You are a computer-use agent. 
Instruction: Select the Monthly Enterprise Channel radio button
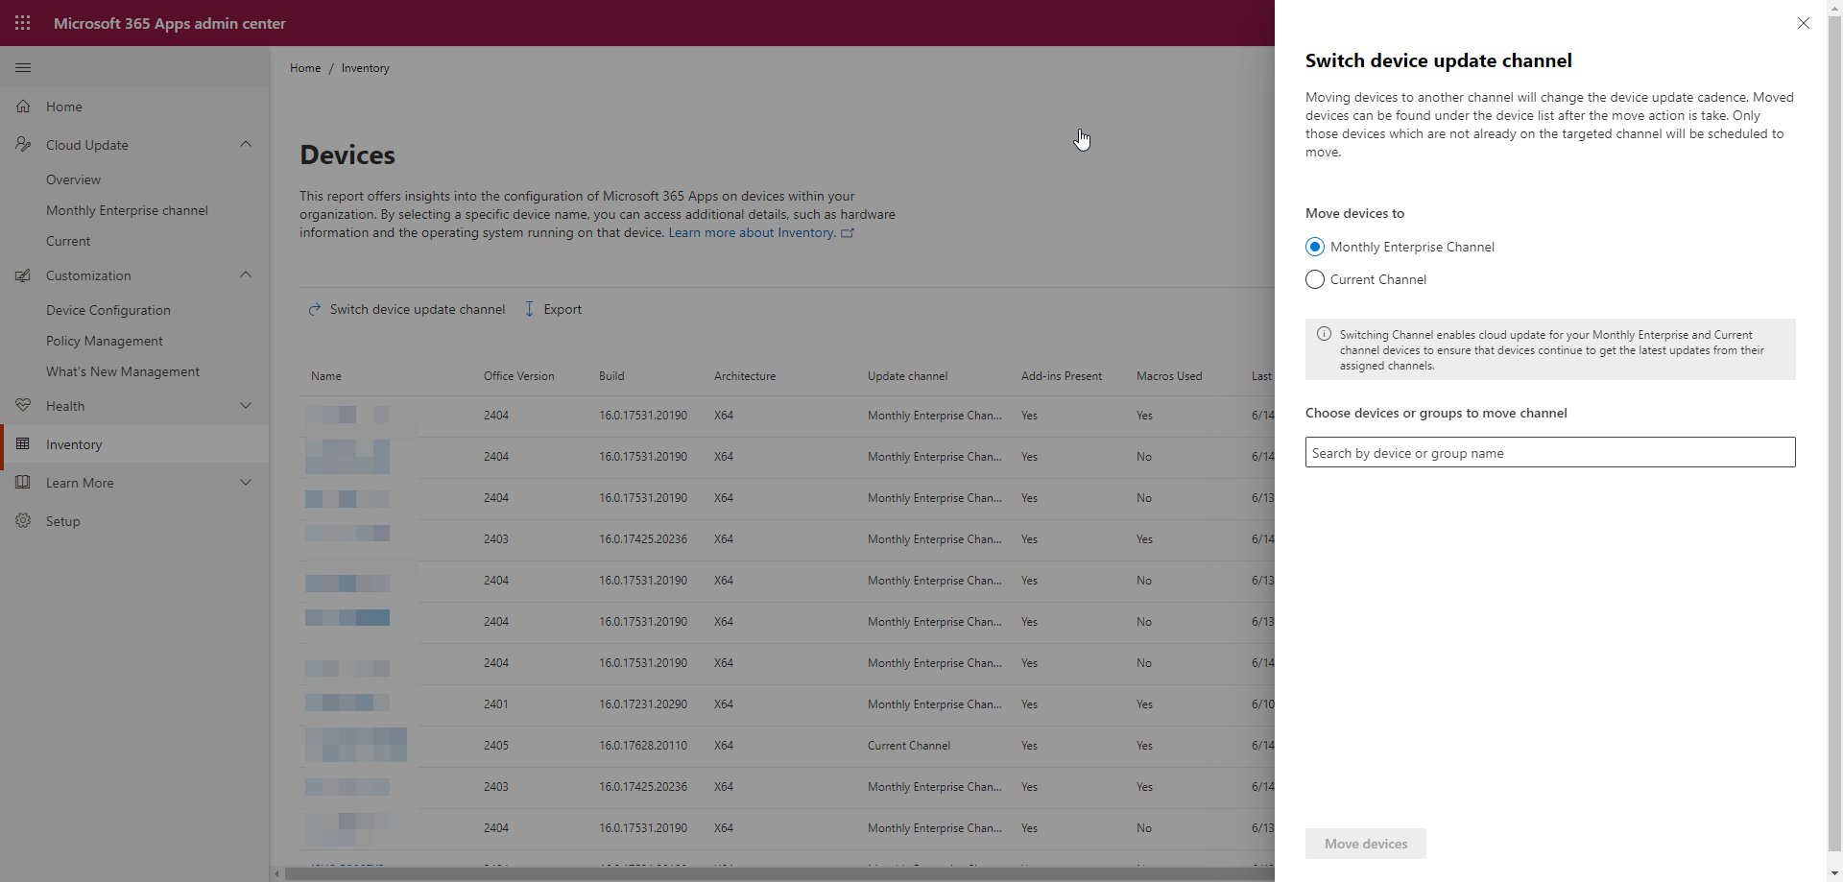pos(1315,247)
